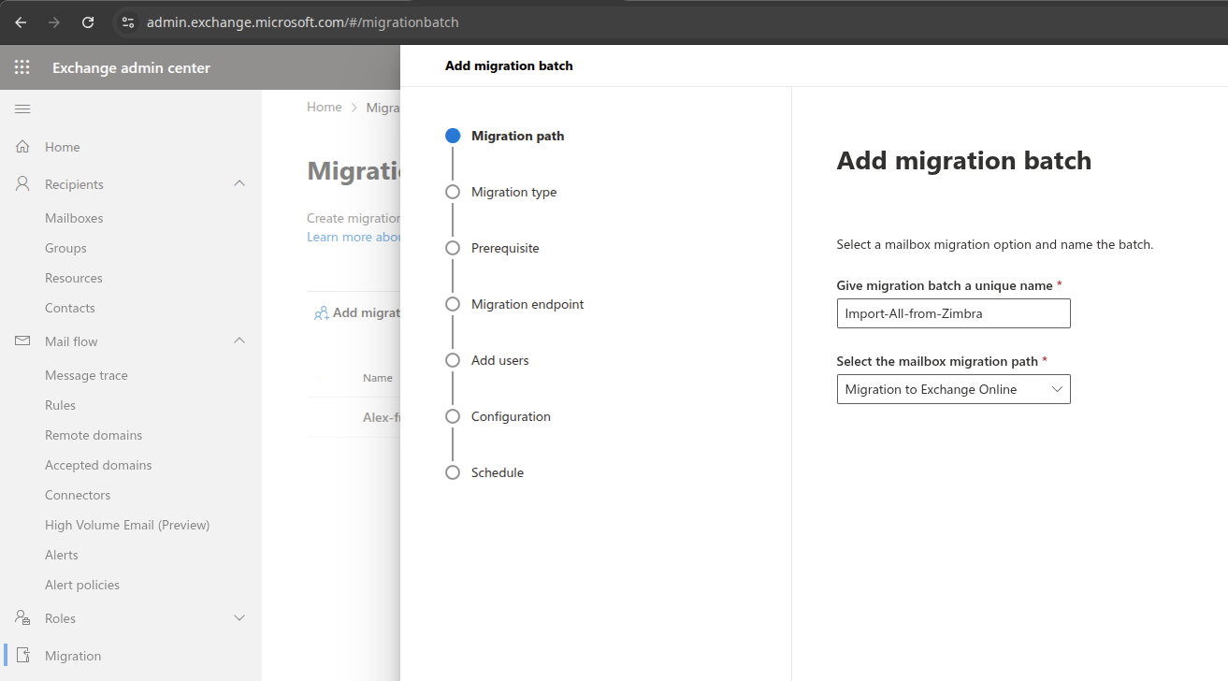Go back using the browser back arrow

point(21,22)
